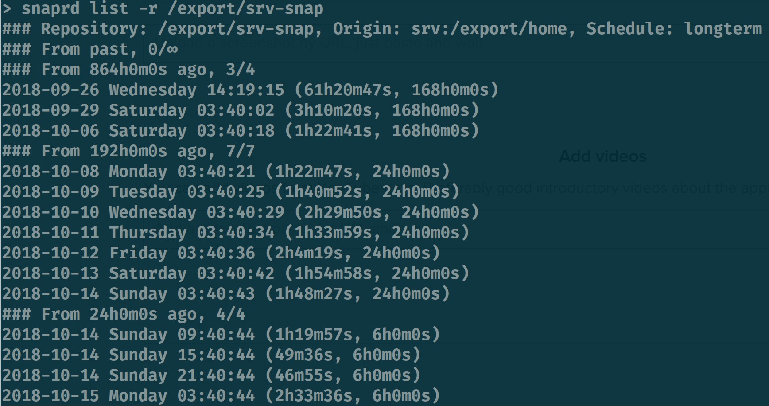Screen dimensions: 769x406
Task: Select the 2018-10-12 Friday snapshot entry
Action: point(221,253)
